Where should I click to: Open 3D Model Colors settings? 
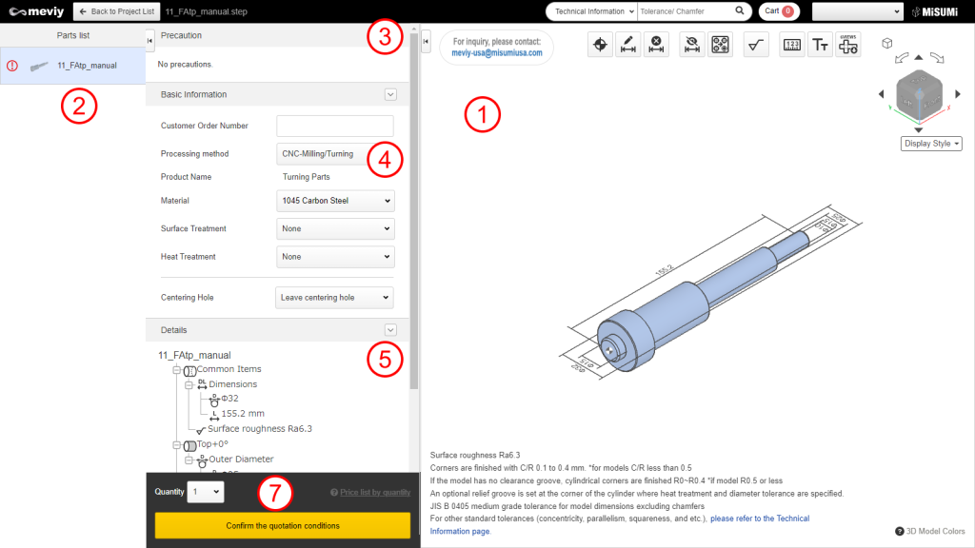929,532
